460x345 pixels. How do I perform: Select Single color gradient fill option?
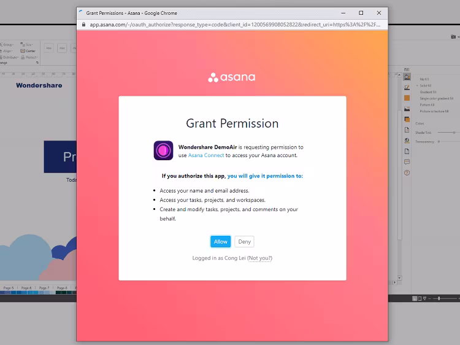point(437,99)
